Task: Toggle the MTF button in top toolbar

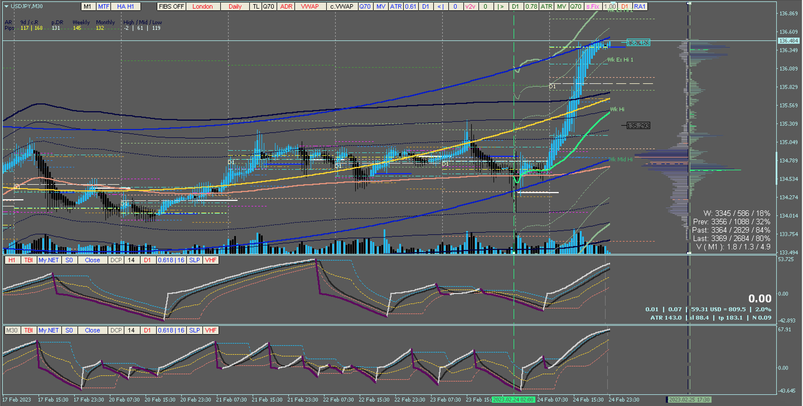Action: tap(103, 6)
